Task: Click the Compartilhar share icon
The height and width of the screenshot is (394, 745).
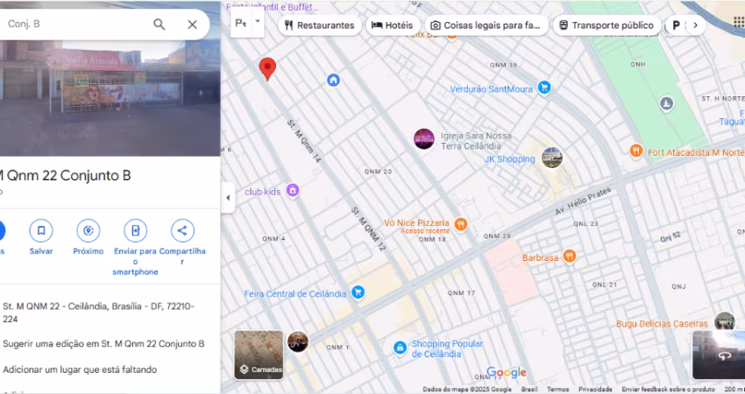Action: pyautogui.click(x=182, y=230)
